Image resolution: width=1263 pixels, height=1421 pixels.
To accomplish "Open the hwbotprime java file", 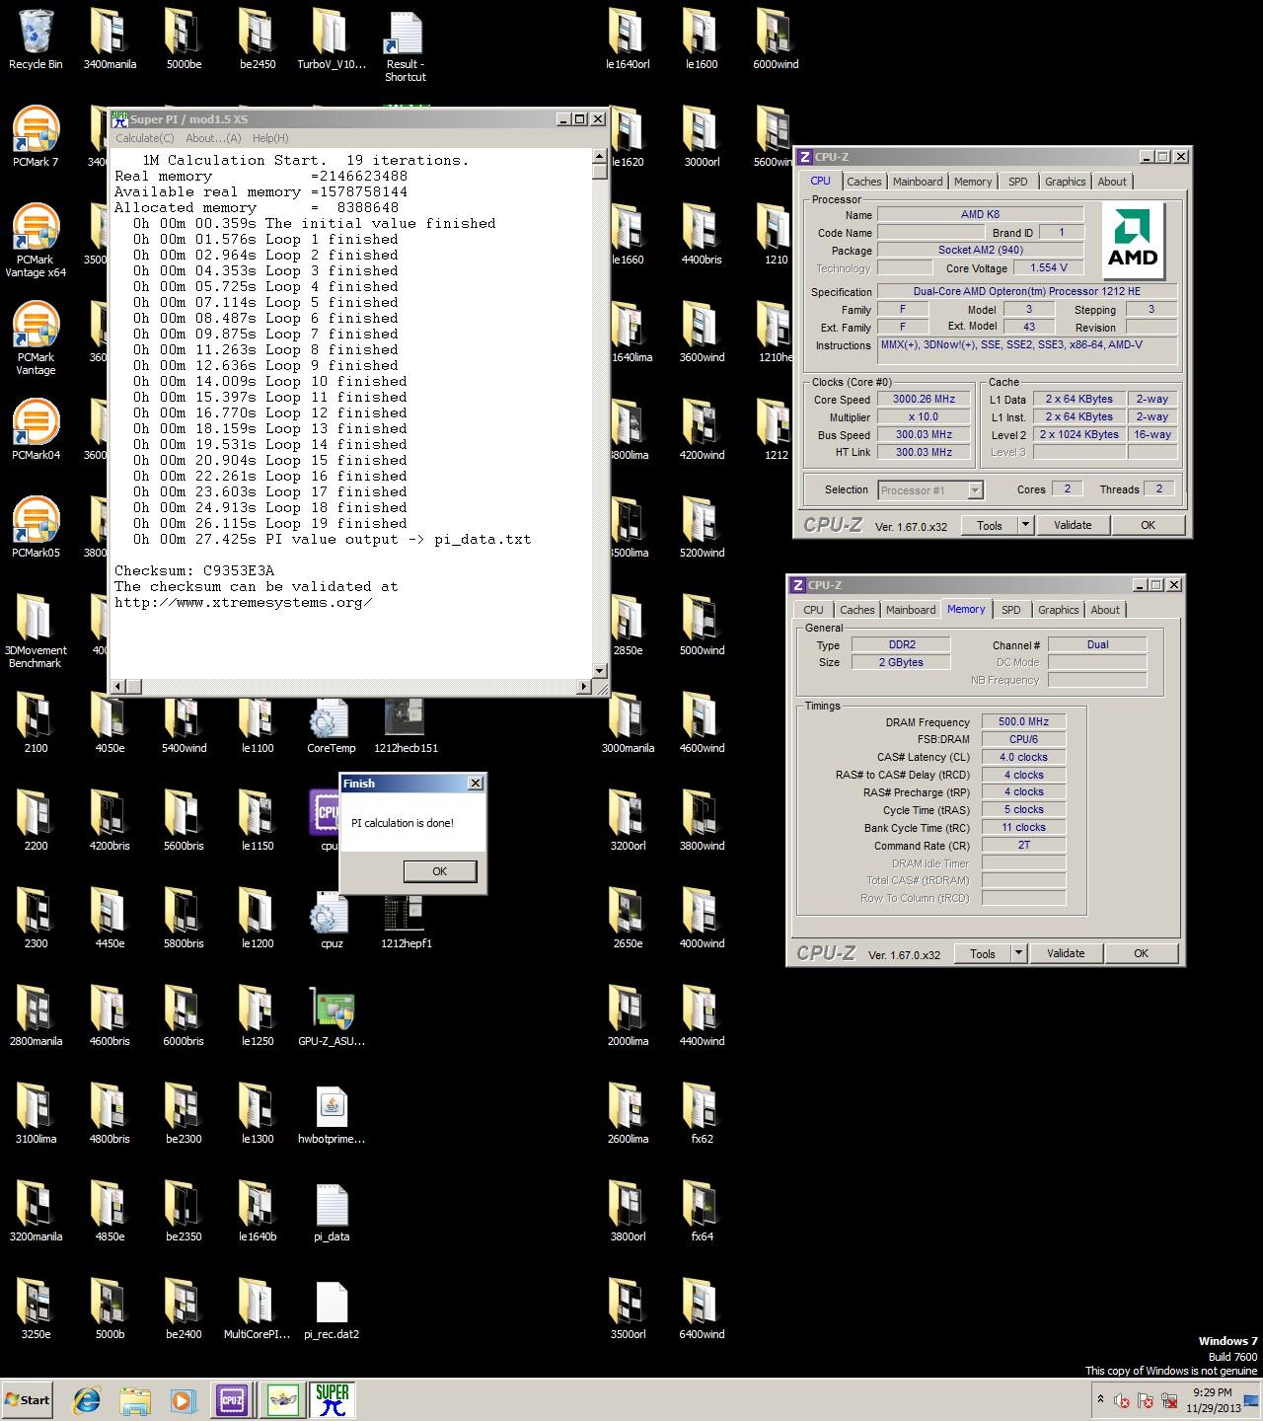I will (x=332, y=1114).
